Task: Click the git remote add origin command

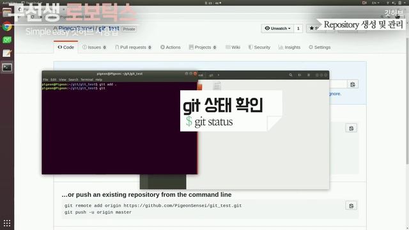Action: click(x=153, y=206)
